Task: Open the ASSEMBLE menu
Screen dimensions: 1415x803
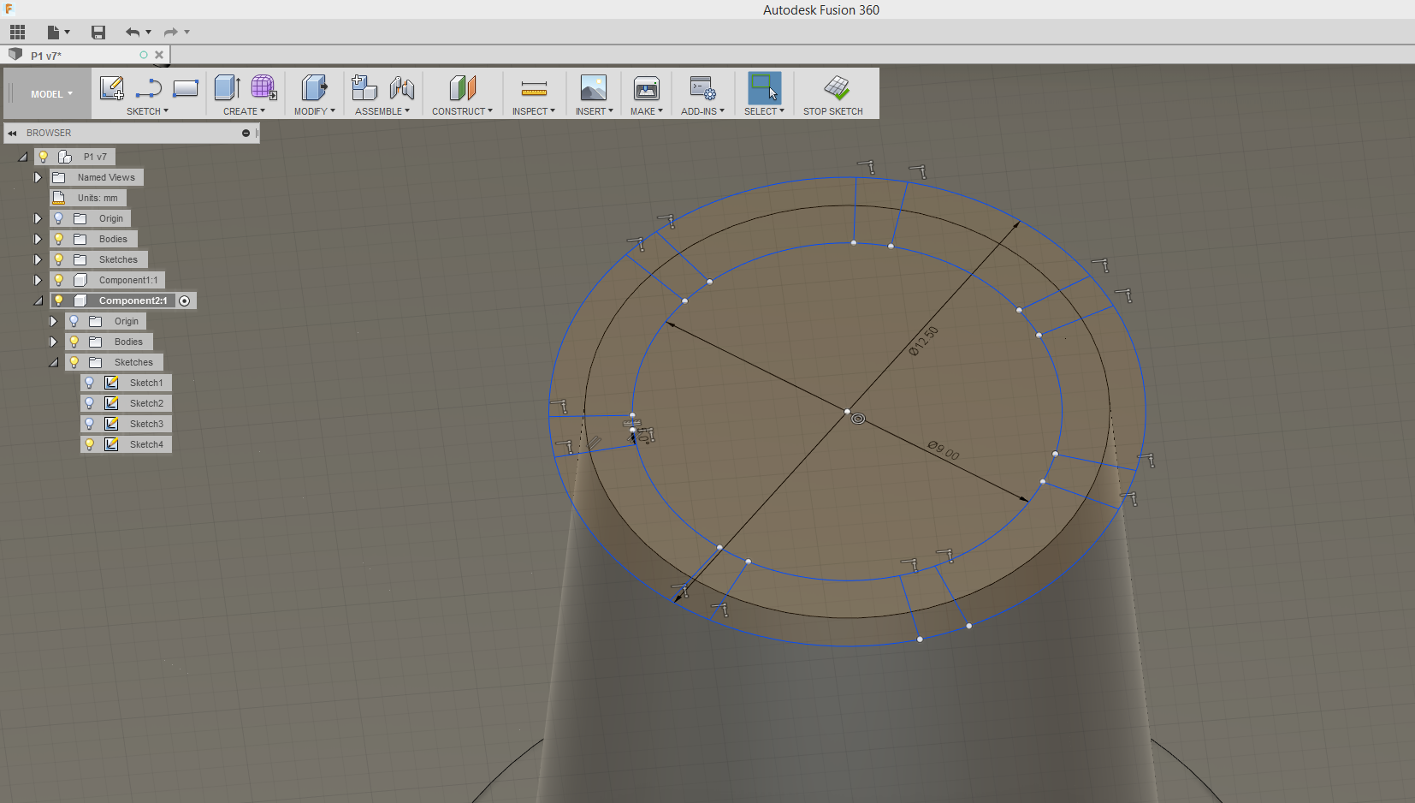Action: click(x=382, y=111)
